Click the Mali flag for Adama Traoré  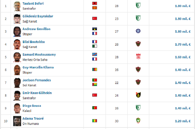click(95, 121)
